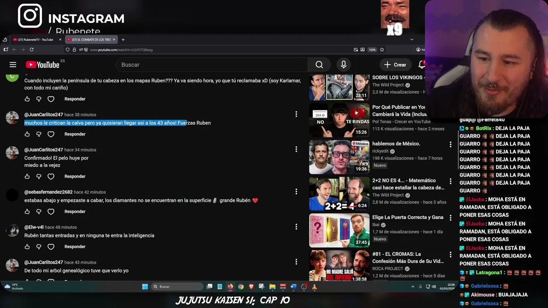This screenshot has height=308, width=548.
Task: Click the Windows taskbar Buscar search box
Action: tap(178, 287)
